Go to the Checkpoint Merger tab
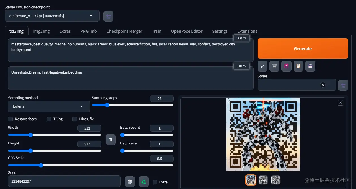 124,31
